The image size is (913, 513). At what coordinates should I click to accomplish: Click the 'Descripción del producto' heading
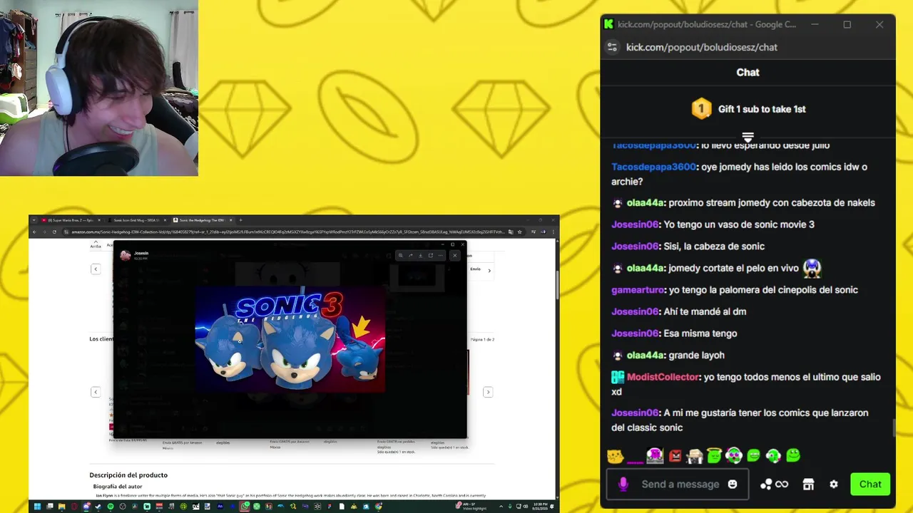coord(128,475)
